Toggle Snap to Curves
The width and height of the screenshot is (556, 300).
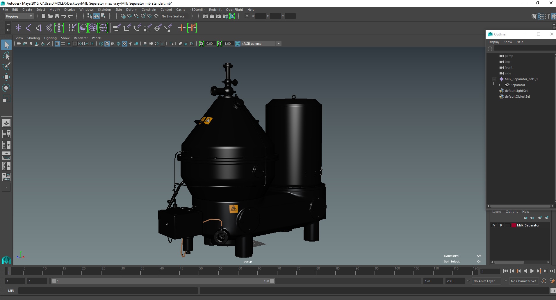tap(130, 16)
